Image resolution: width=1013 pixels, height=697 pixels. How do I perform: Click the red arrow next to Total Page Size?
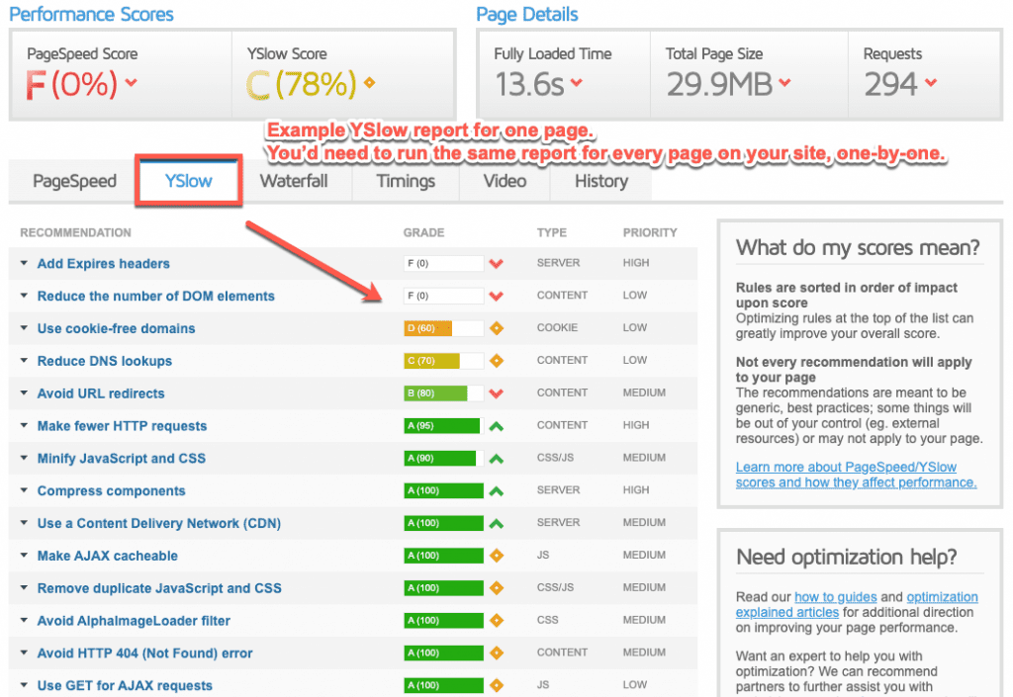[784, 83]
